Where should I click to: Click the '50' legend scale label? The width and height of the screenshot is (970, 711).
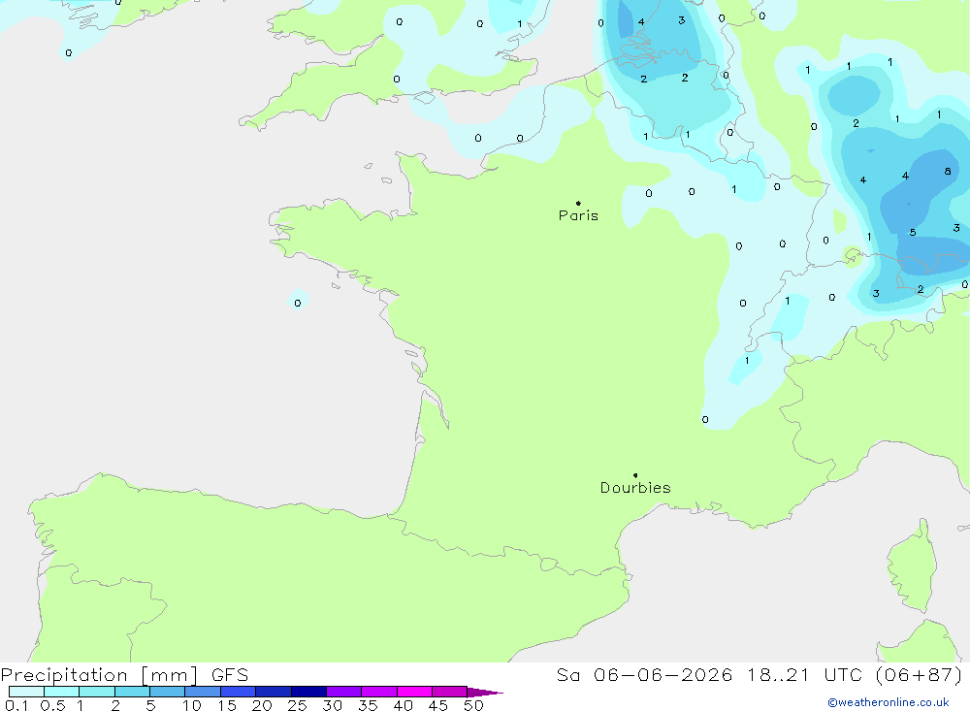pos(473,705)
